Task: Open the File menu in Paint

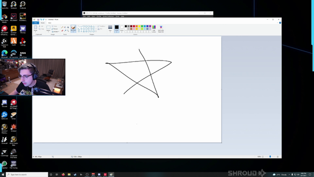Action: point(36,23)
